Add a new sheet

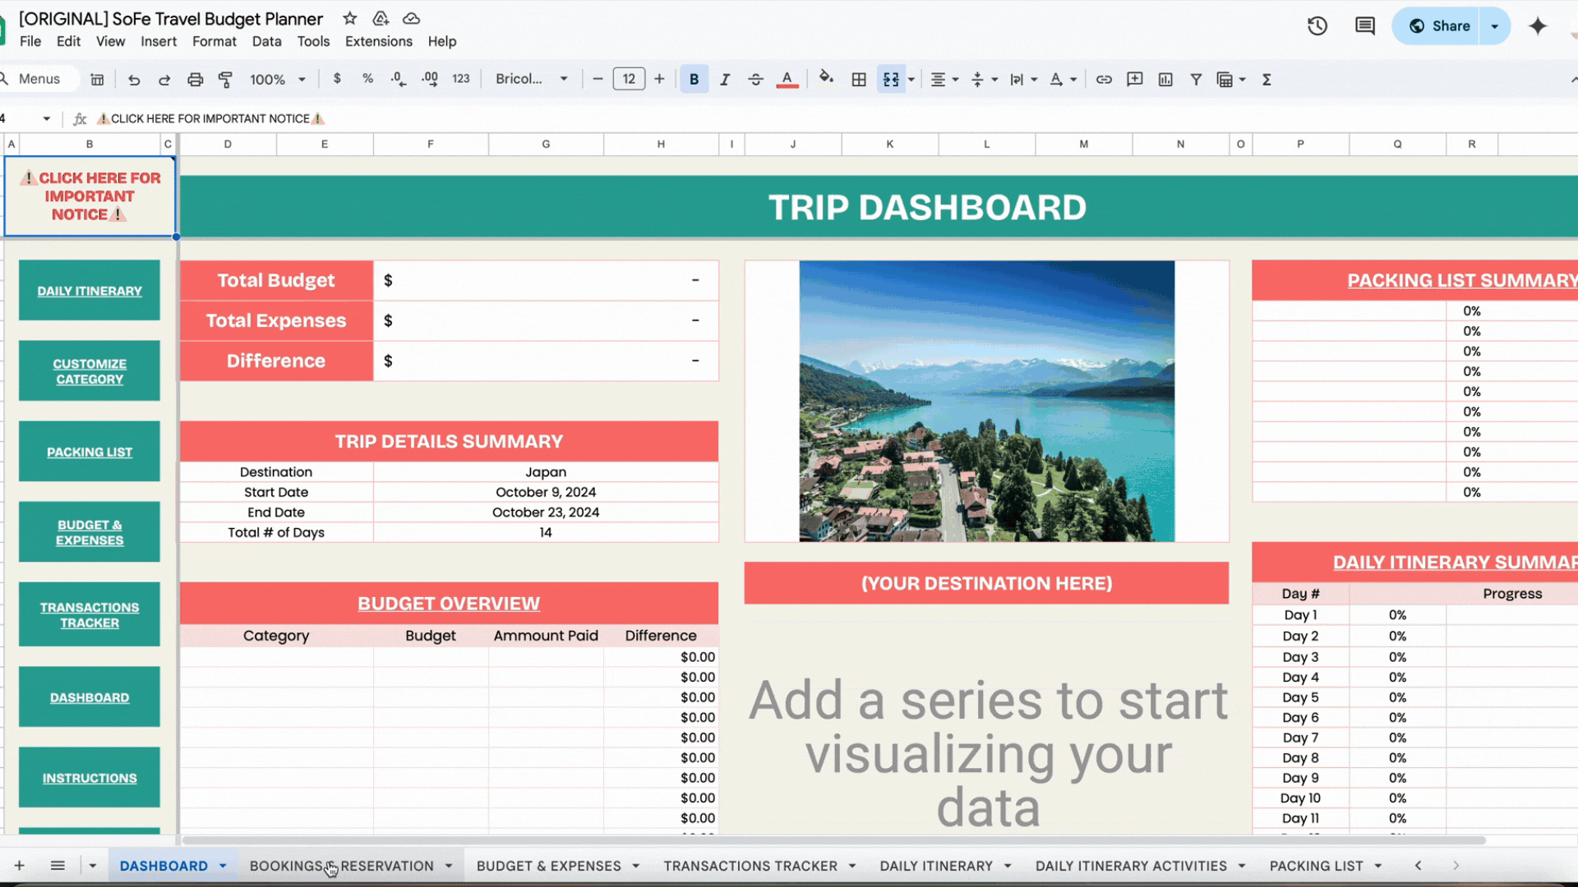(19, 866)
